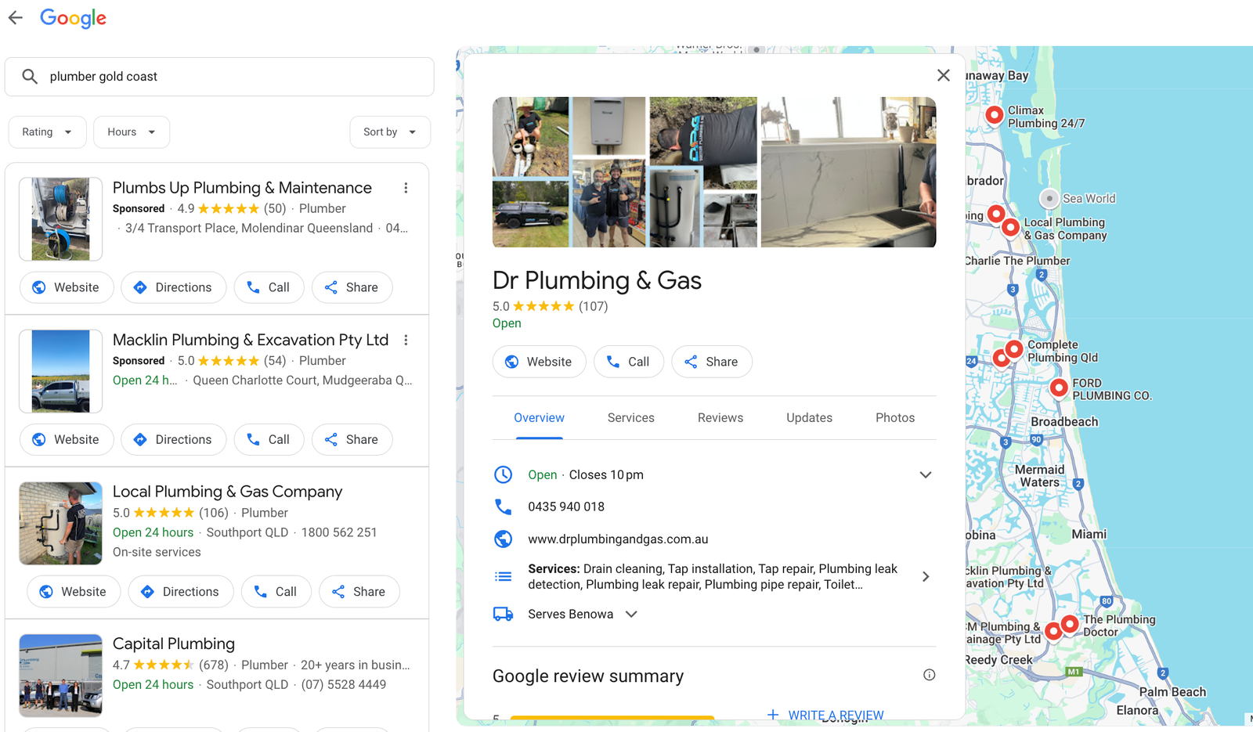Click the search magnifier icon
The width and height of the screenshot is (1253, 732).
point(30,76)
